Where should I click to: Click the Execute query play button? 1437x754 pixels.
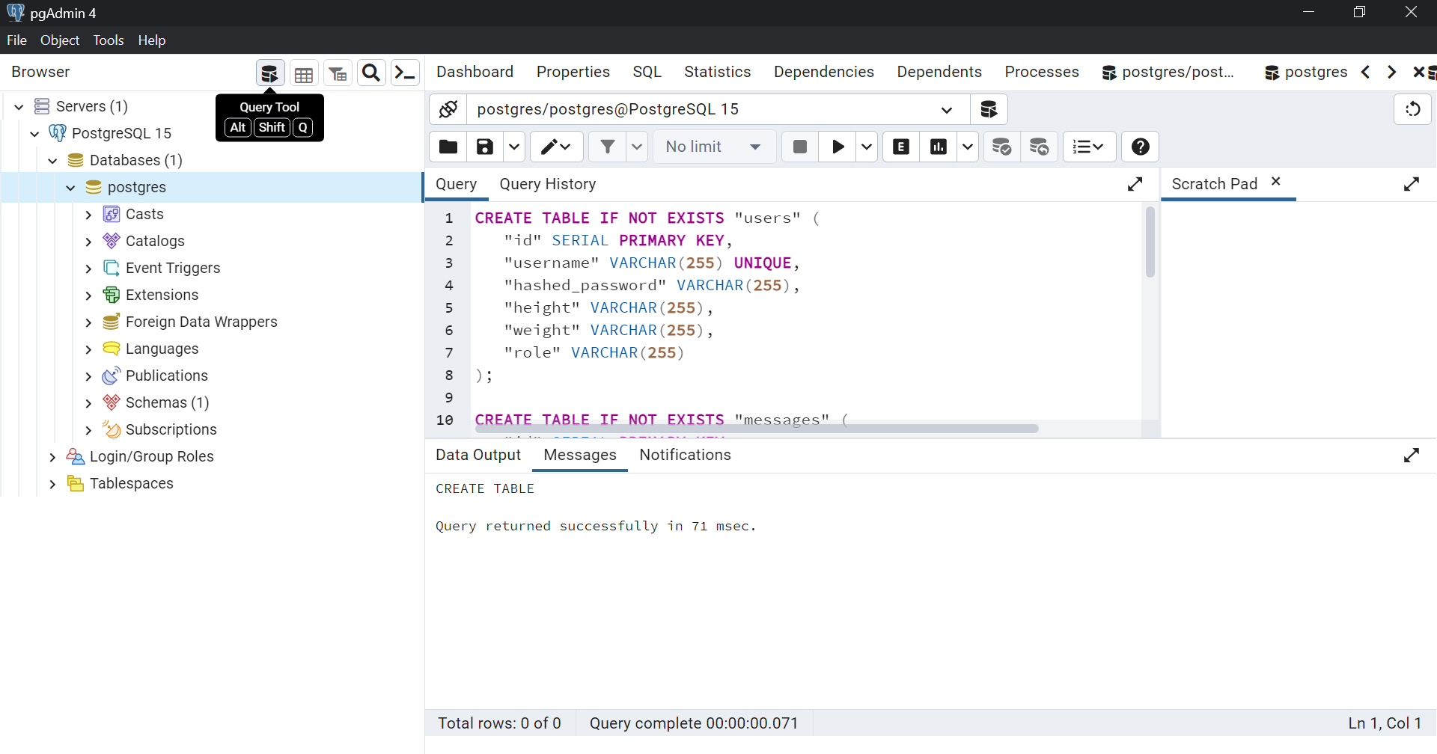coord(838,147)
